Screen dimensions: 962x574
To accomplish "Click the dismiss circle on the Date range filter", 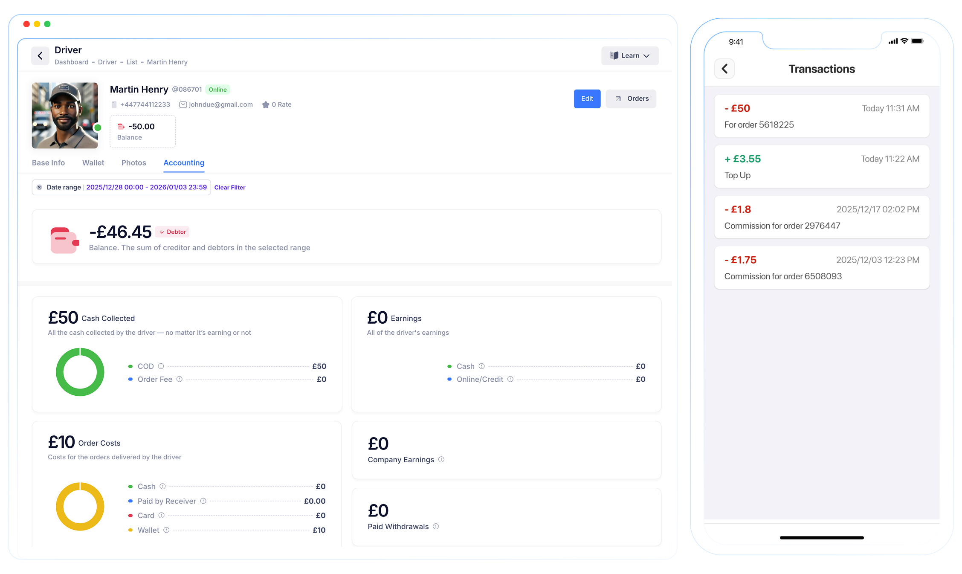I will (x=39, y=187).
